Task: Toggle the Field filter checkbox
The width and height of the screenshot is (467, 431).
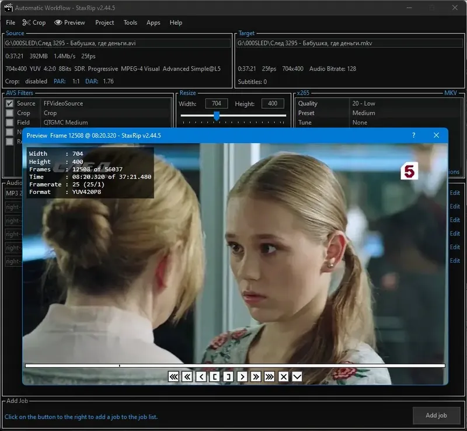Action: coord(9,123)
